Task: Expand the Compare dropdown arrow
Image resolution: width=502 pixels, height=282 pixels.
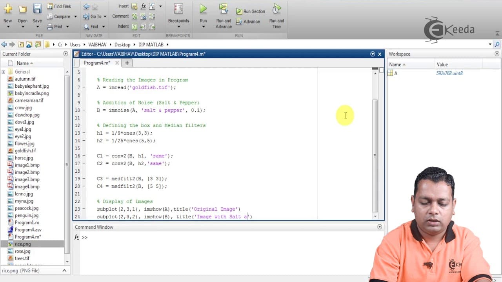Action: pos(75,16)
